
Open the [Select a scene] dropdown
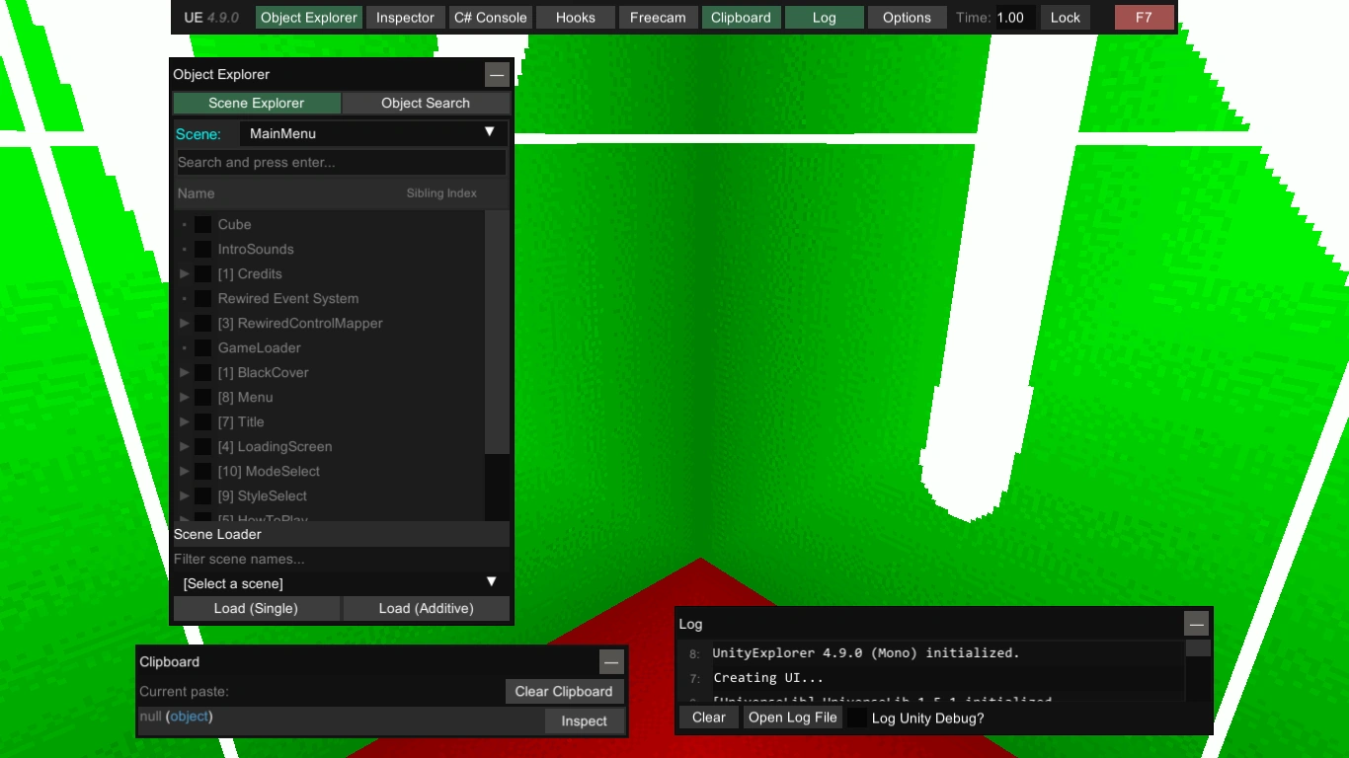coord(340,582)
